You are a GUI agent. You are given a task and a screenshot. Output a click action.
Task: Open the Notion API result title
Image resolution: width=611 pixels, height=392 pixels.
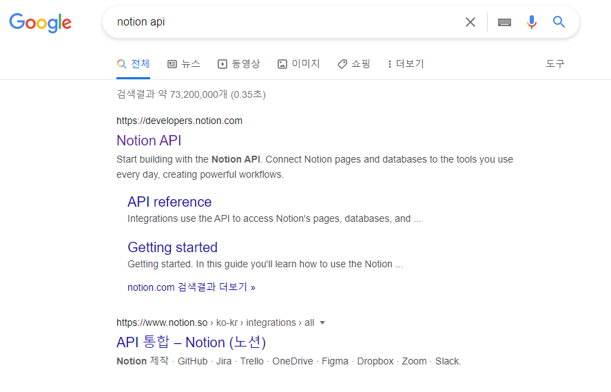click(149, 141)
